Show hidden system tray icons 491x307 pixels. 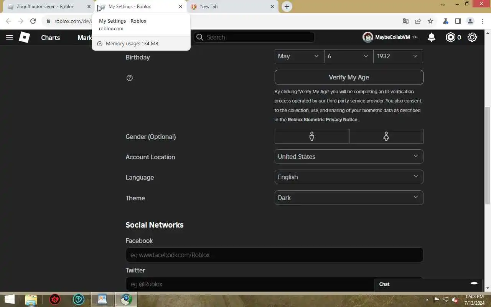427,300
